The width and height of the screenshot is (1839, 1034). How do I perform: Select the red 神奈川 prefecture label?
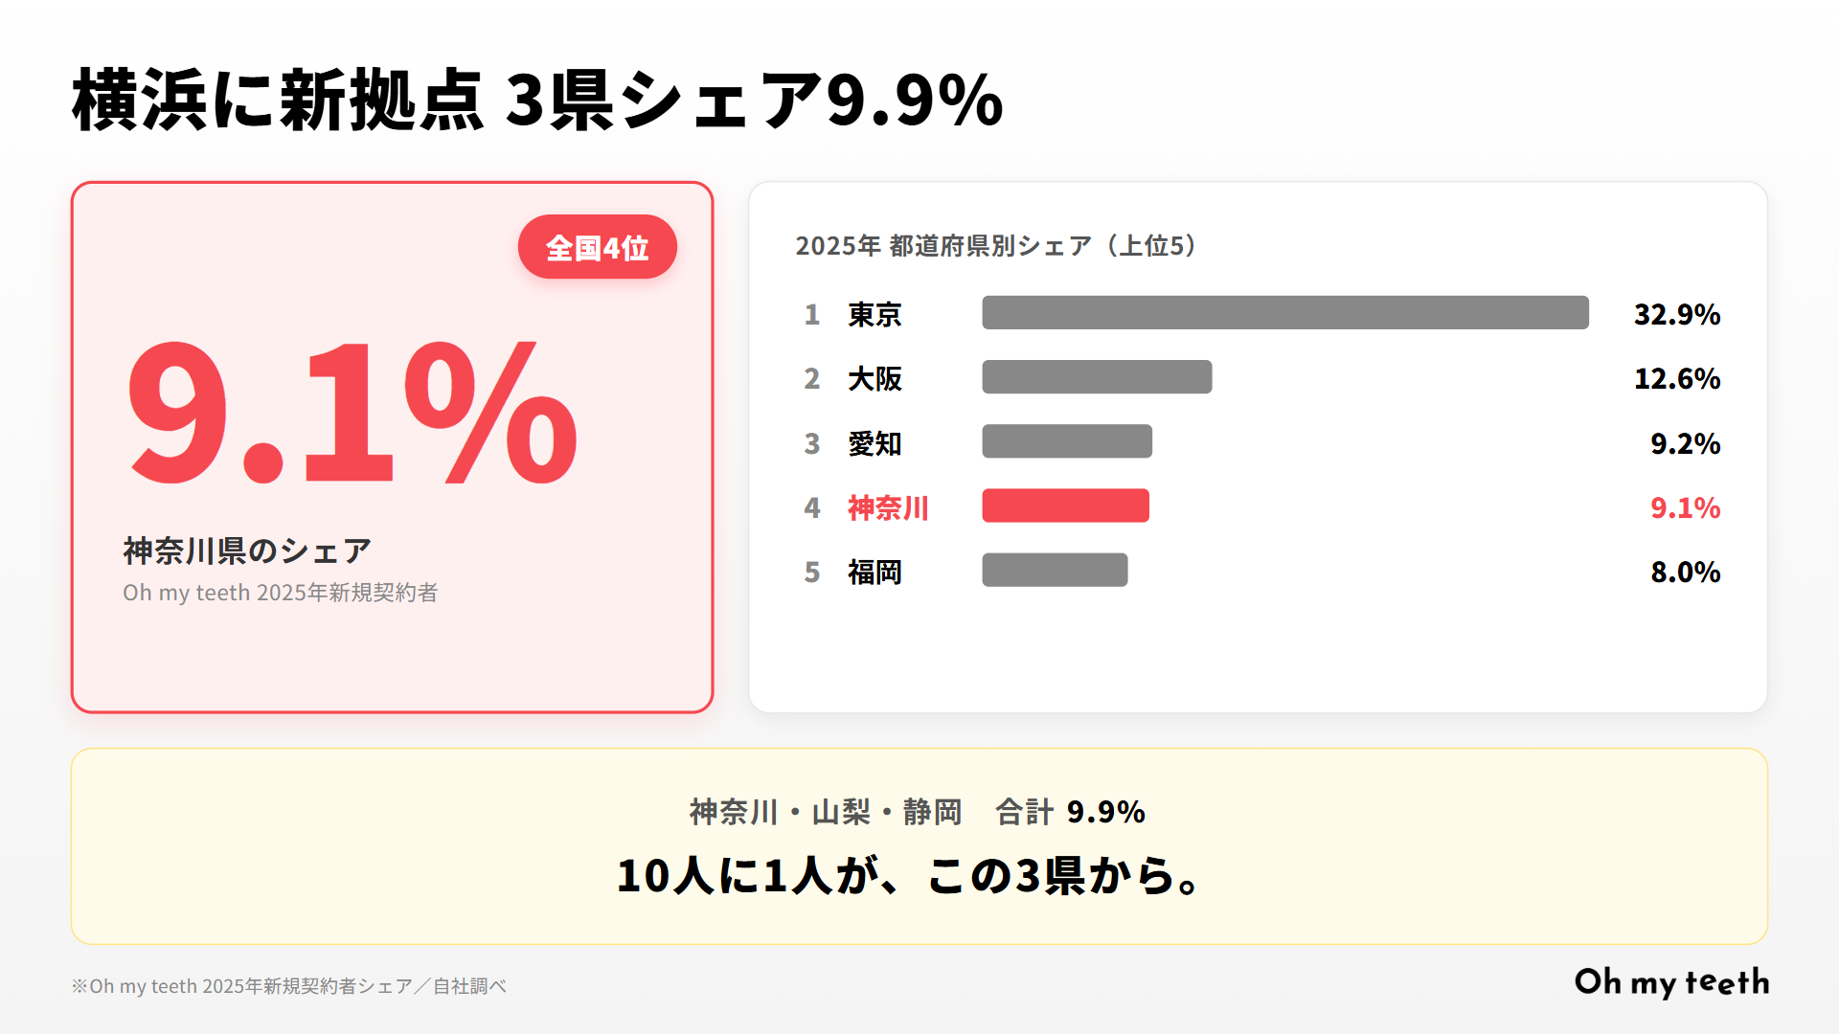pyautogui.click(x=888, y=507)
